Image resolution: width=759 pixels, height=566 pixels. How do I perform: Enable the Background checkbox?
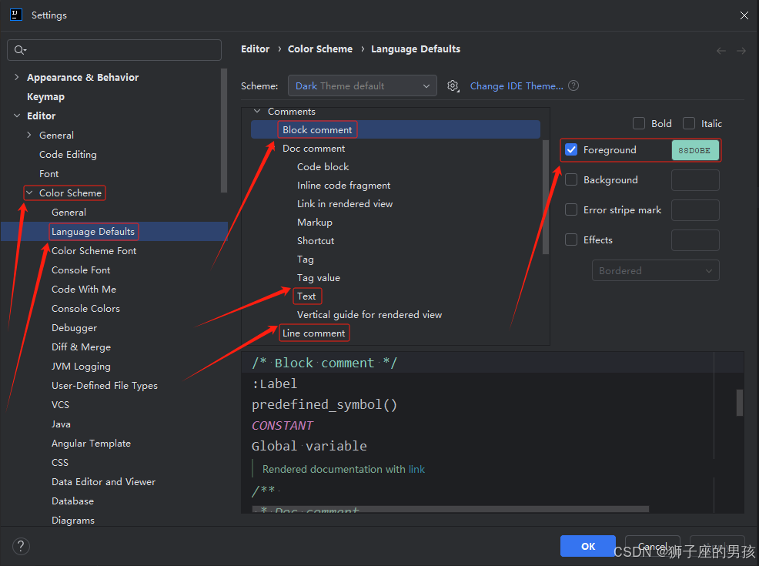571,179
